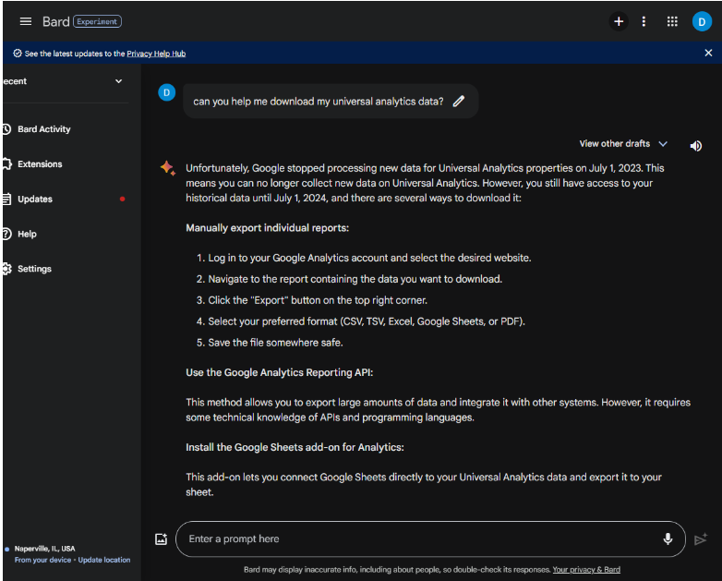Start a new chat with plus icon
The image size is (722, 581).
point(619,21)
